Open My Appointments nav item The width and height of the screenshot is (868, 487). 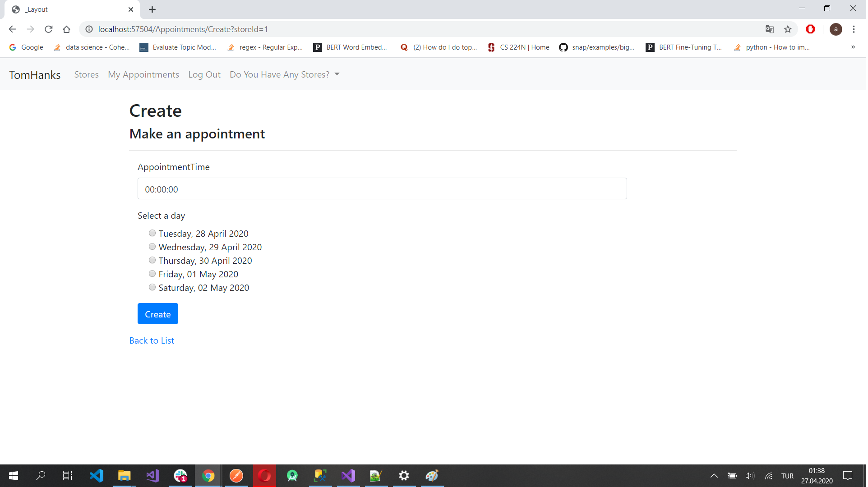coord(143,74)
